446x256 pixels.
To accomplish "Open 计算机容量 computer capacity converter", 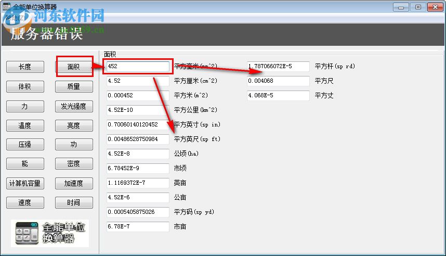I will pyautogui.click(x=25, y=183).
